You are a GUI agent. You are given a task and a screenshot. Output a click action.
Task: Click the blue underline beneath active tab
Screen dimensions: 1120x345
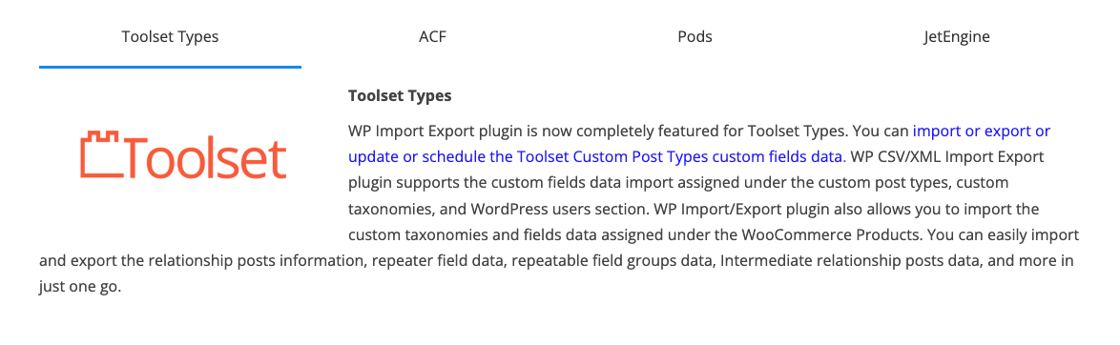pos(170,67)
